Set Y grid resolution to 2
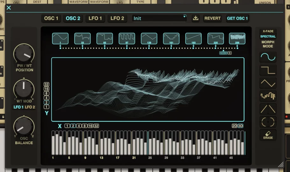 click(46, 102)
